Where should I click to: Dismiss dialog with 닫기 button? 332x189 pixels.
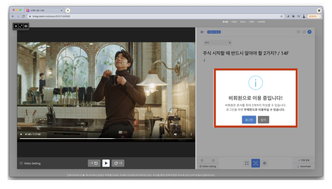263,120
